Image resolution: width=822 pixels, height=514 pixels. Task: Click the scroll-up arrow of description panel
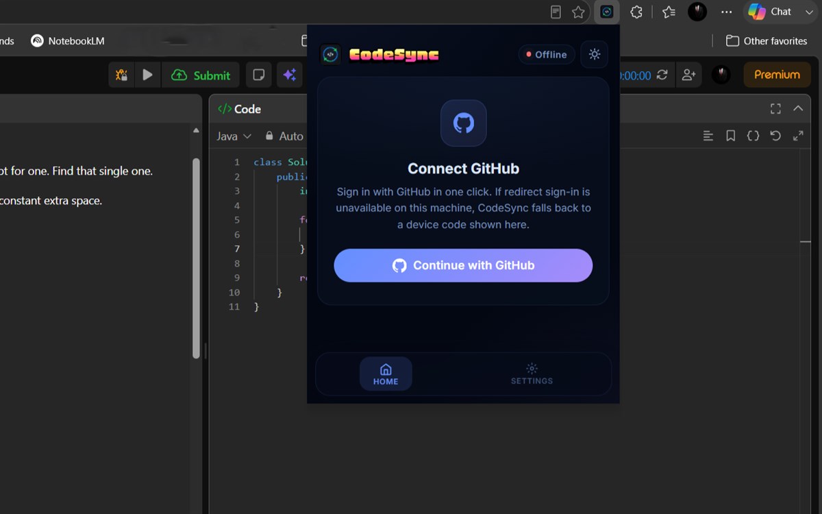[x=197, y=130]
